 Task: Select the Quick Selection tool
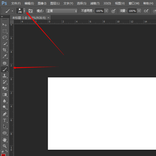pos(5,44)
